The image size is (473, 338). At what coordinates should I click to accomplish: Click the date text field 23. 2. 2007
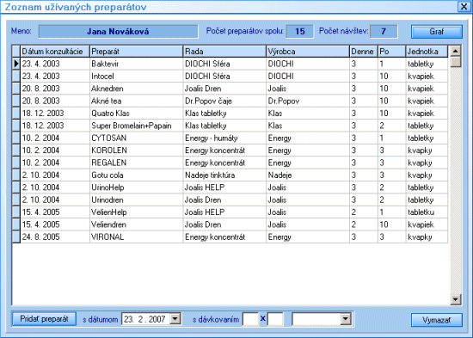tap(145, 319)
